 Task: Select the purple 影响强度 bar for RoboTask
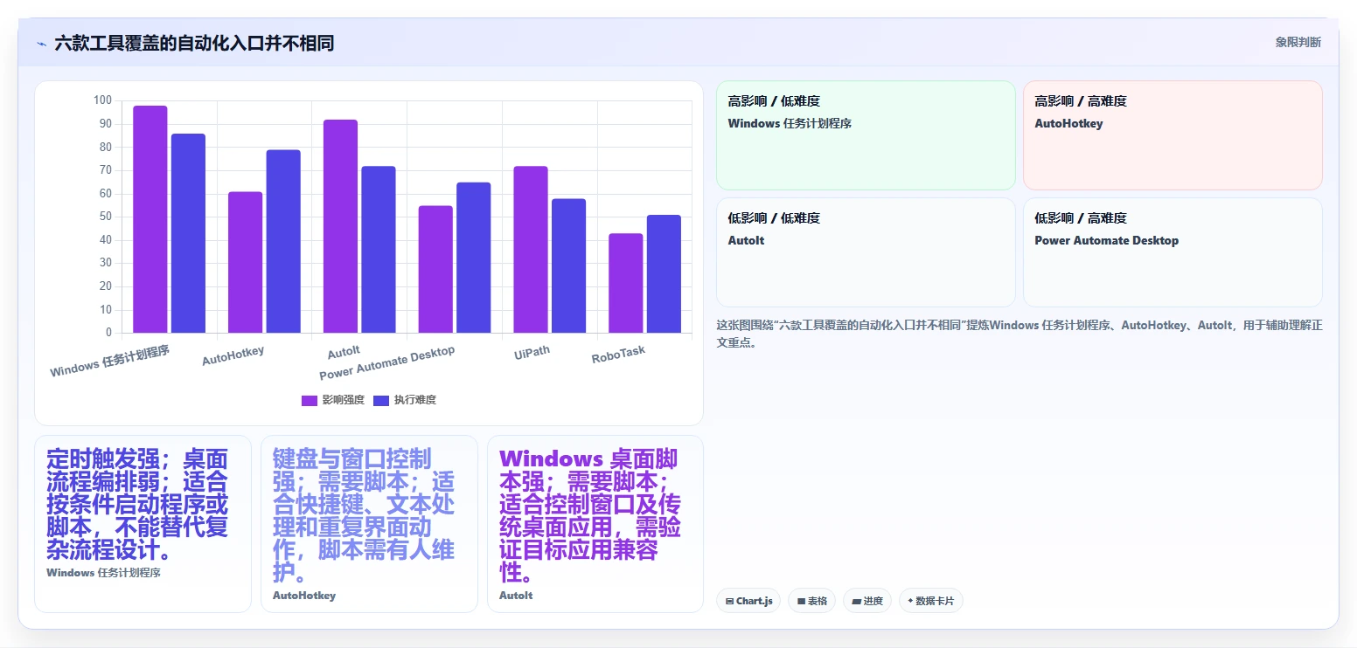point(626,283)
